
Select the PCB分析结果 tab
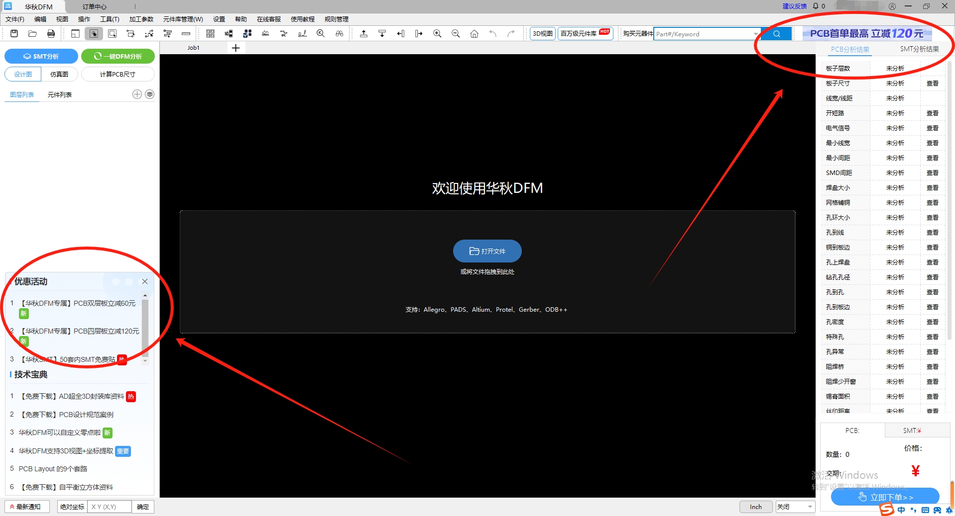(x=850, y=49)
